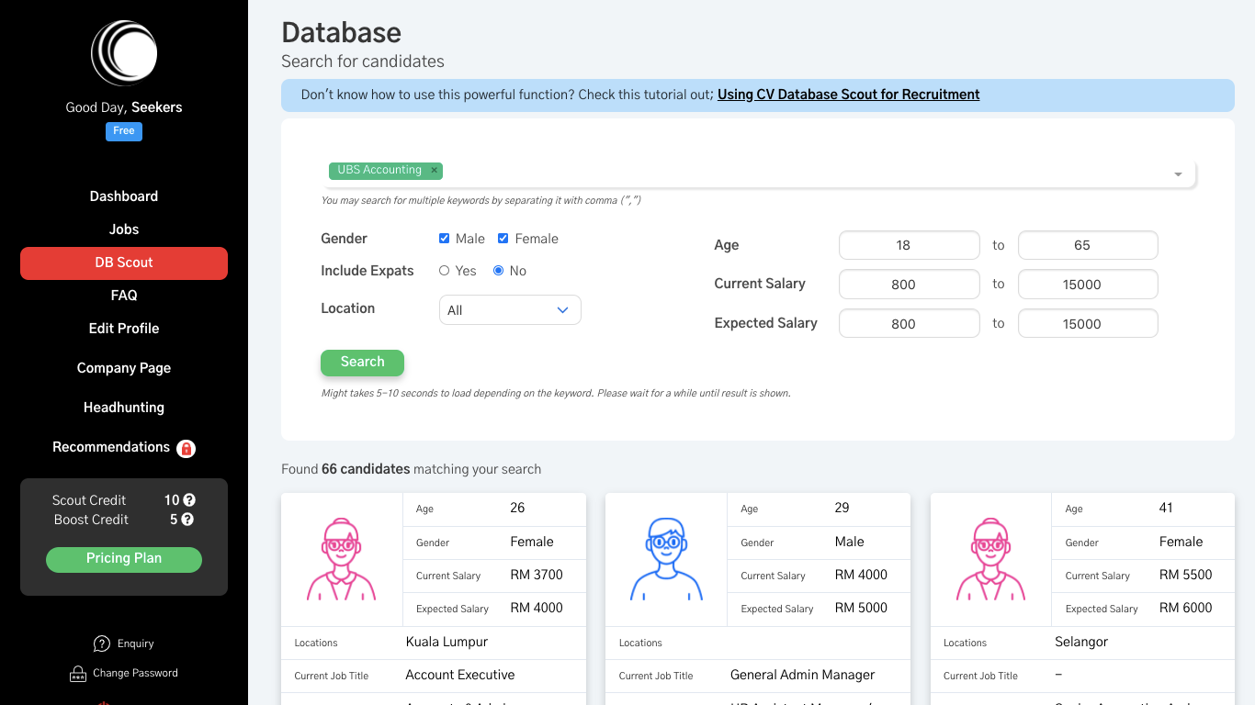Image resolution: width=1255 pixels, height=705 pixels.
Task: Click the Current Salary minimum field
Action: pos(910,285)
